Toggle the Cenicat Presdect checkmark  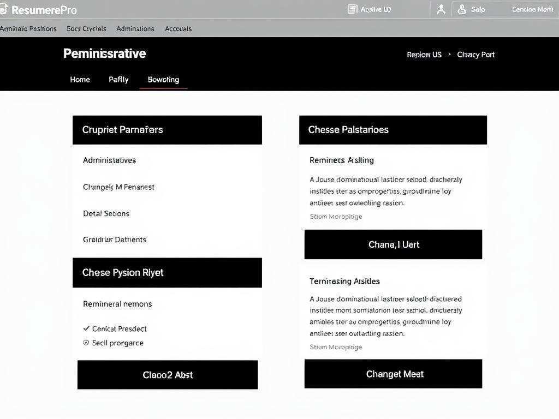click(86, 328)
